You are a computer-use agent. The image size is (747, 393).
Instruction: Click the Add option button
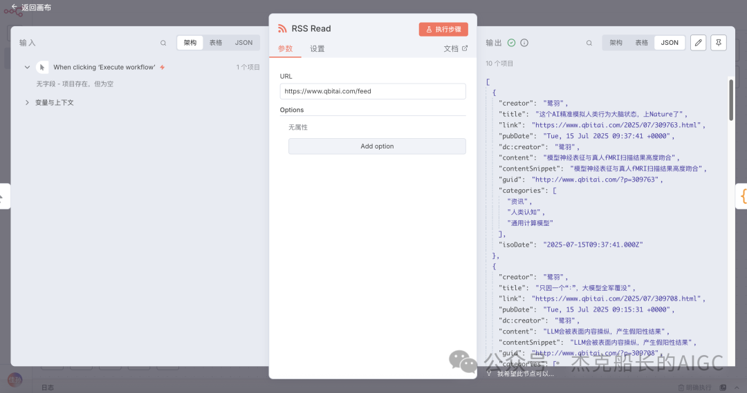(377, 146)
